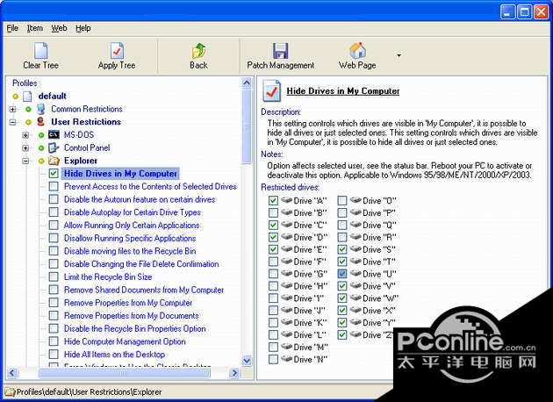Open the File menu
Screen dimensions: 553x402
tap(12, 28)
